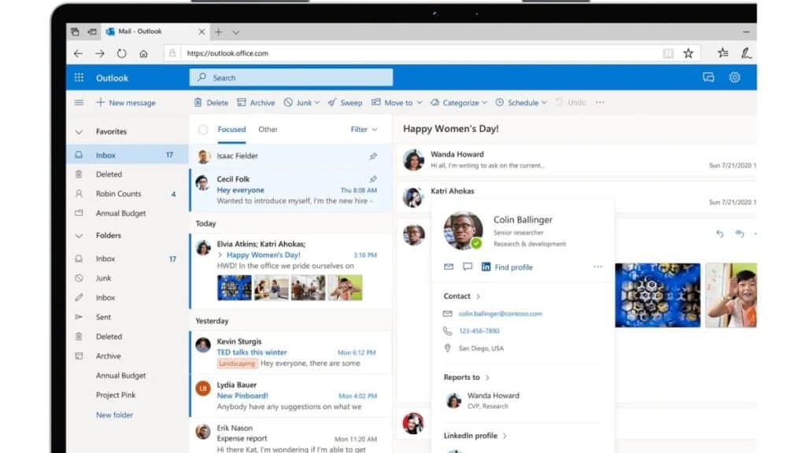The width and height of the screenshot is (806, 453).
Task: Open the Junk dropdown arrow
Action: point(317,103)
